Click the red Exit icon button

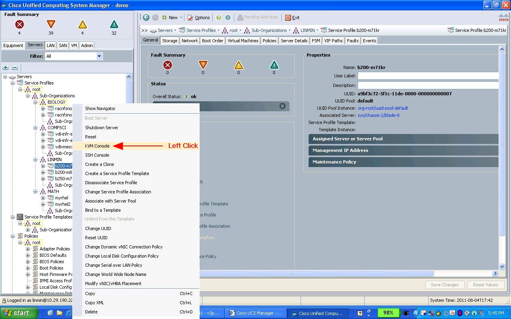point(288,18)
